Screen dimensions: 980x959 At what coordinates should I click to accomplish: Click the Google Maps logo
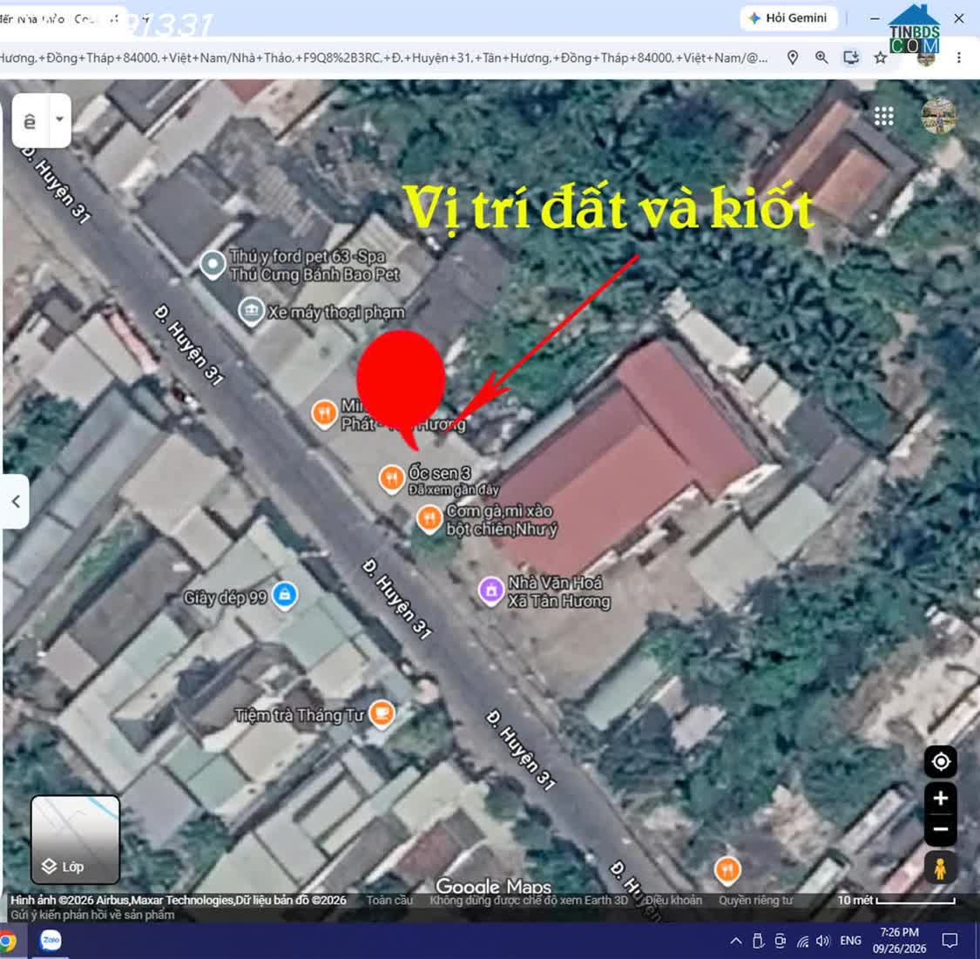493,886
